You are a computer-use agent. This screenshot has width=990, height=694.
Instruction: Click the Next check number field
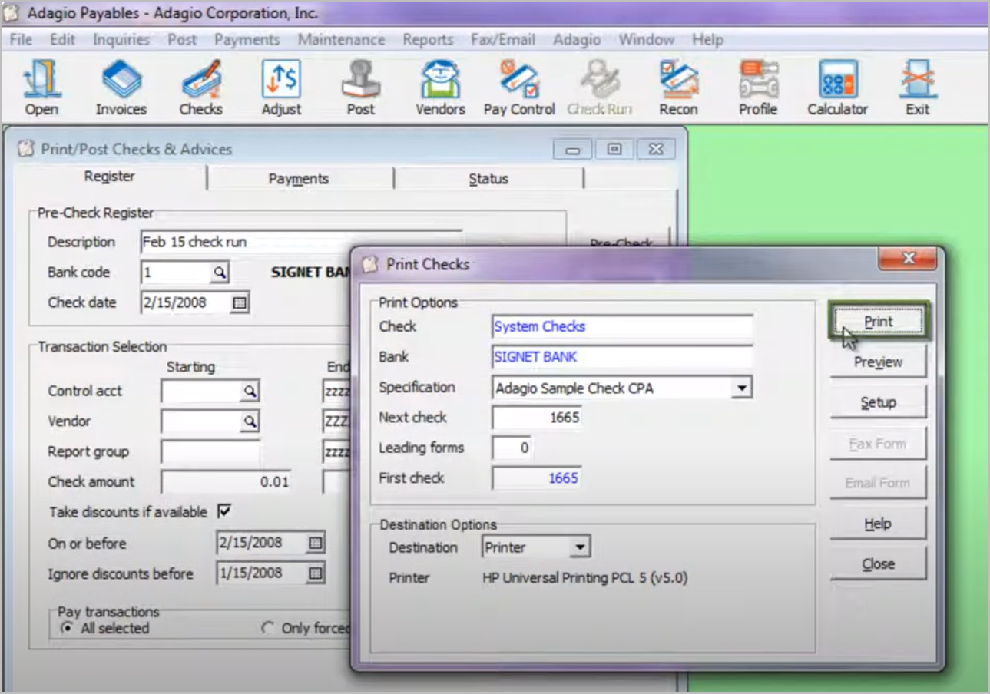click(x=537, y=418)
